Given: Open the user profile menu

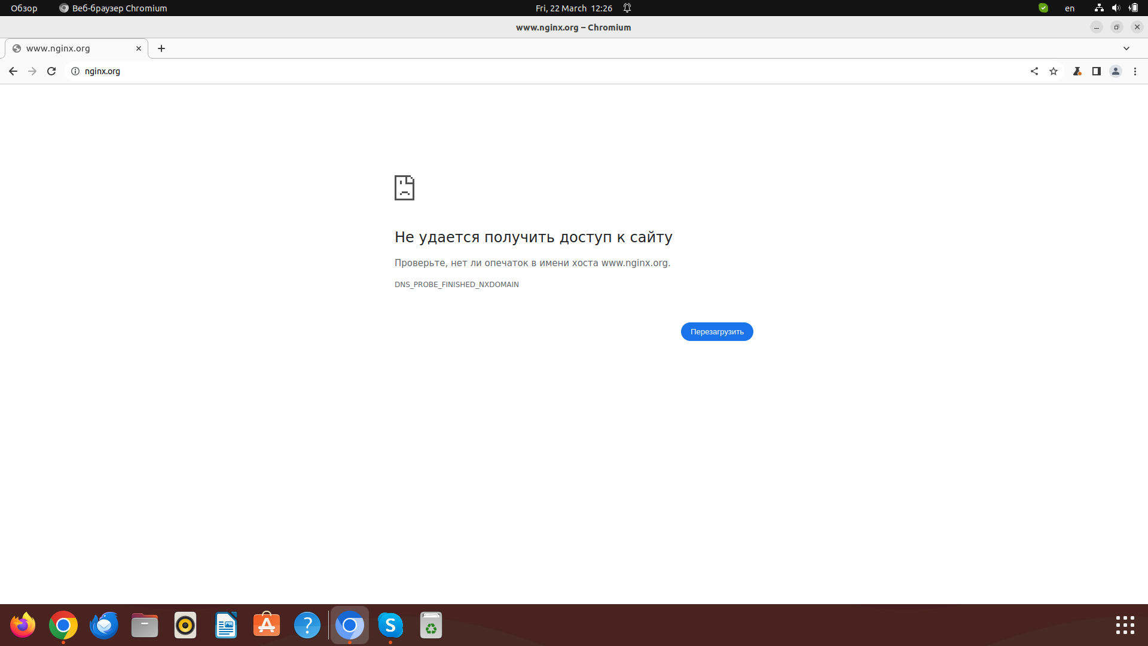Looking at the screenshot, I should point(1116,71).
